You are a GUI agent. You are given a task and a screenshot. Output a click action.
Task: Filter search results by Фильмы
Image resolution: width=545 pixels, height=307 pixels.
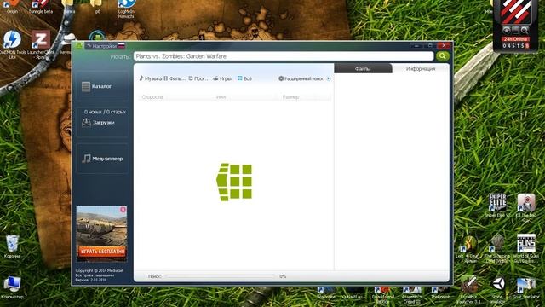175,78
